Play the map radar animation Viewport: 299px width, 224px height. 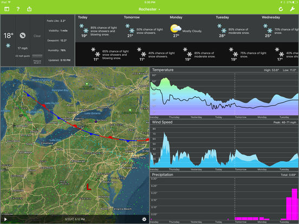[5, 219]
